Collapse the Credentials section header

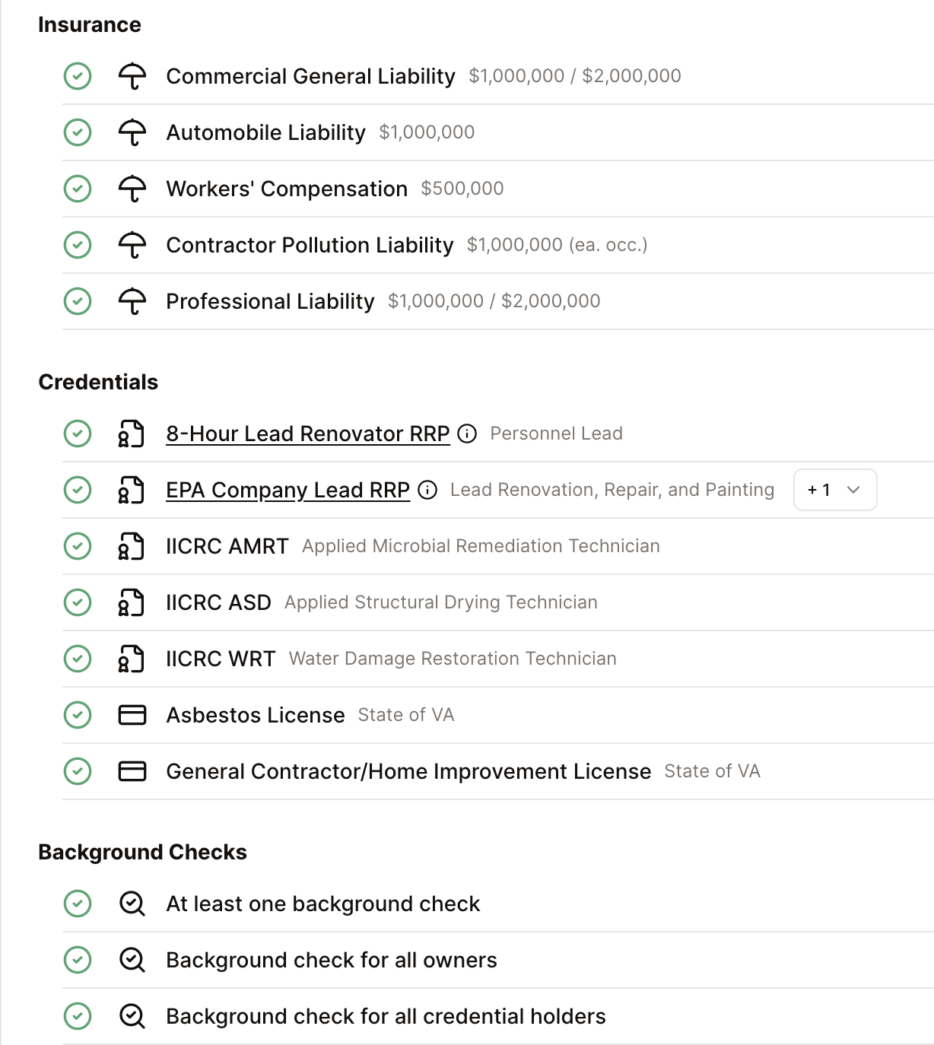(98, 383)
